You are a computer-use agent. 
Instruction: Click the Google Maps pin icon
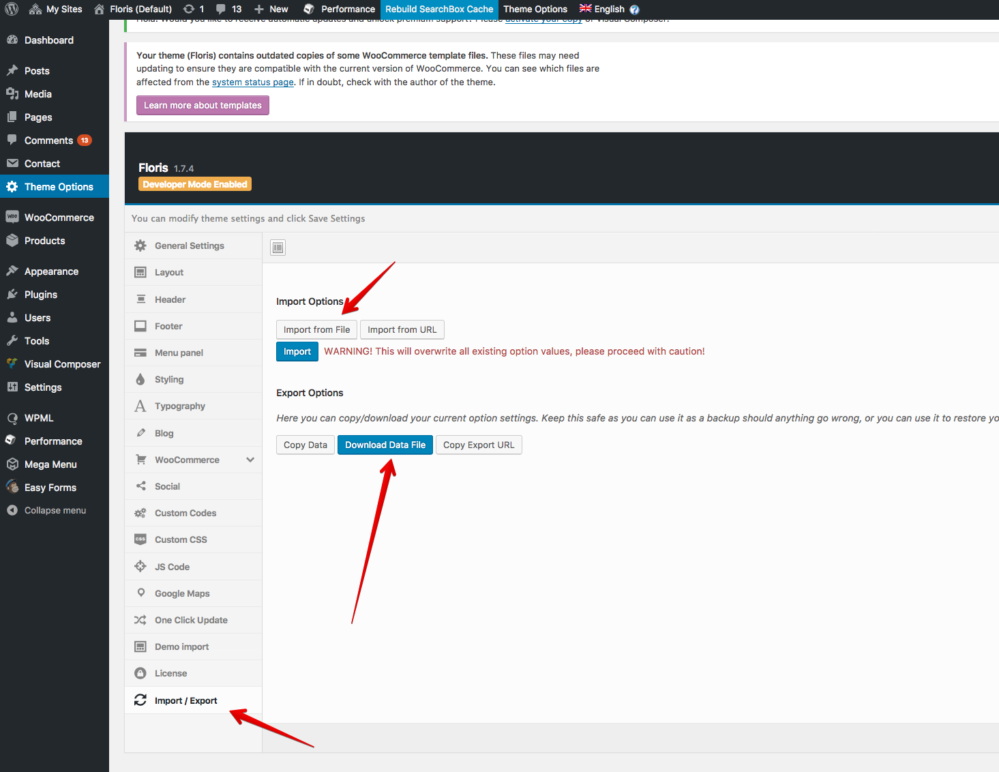point(140,593)
